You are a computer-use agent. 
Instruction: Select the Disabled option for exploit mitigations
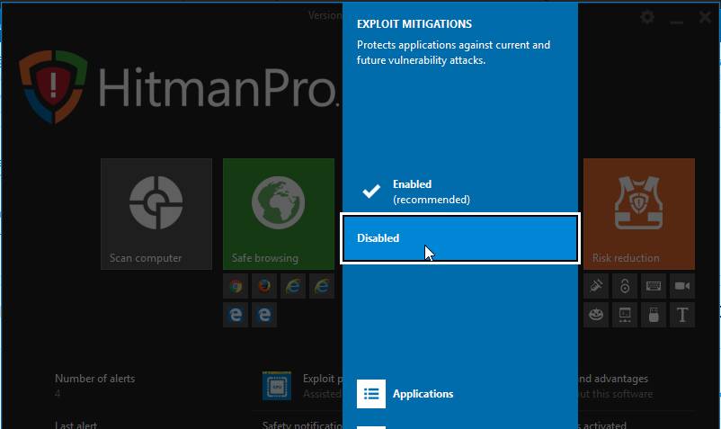[459, 238]
